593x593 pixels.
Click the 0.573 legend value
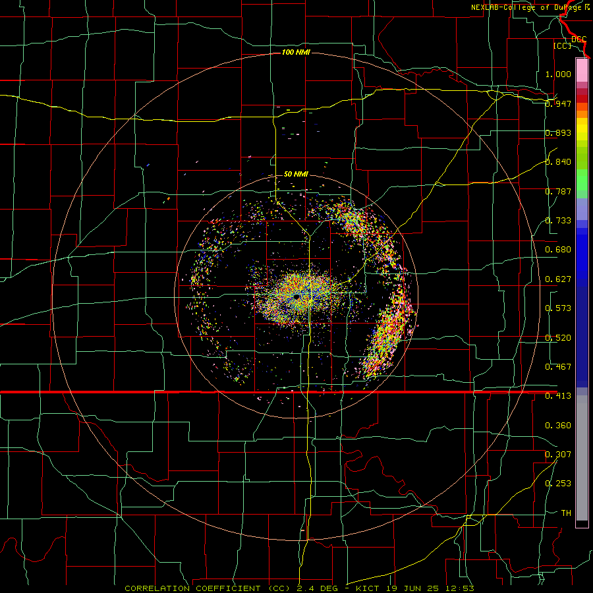[x=558, y=308]
